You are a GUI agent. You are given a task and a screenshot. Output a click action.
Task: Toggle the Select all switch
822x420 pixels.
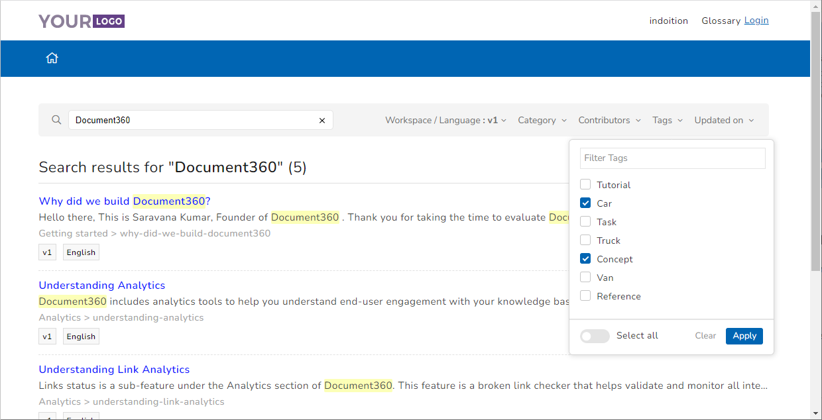[x=595, y=336]
